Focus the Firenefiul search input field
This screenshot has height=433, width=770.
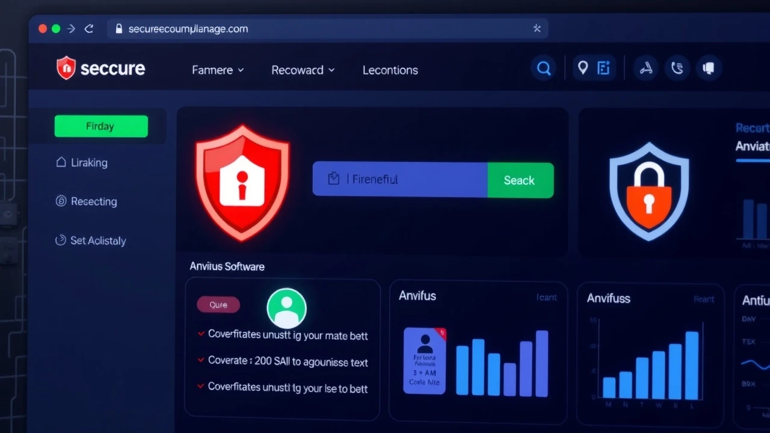tap(400, 179)
